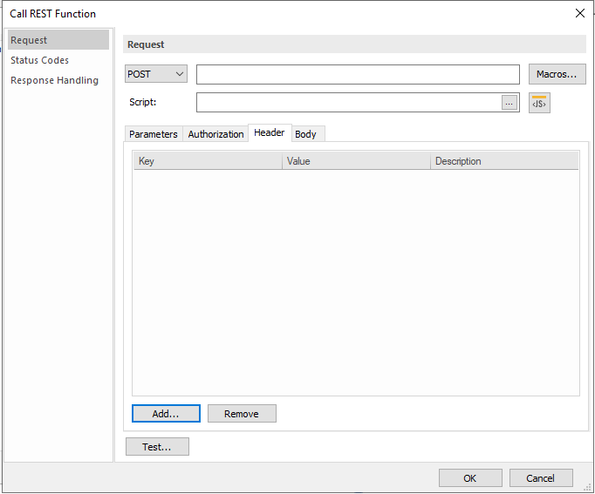Image resolution: width=595 pixels, height=494 pixels.
Task: Select Request in the left panel
Action: [58, 40]
